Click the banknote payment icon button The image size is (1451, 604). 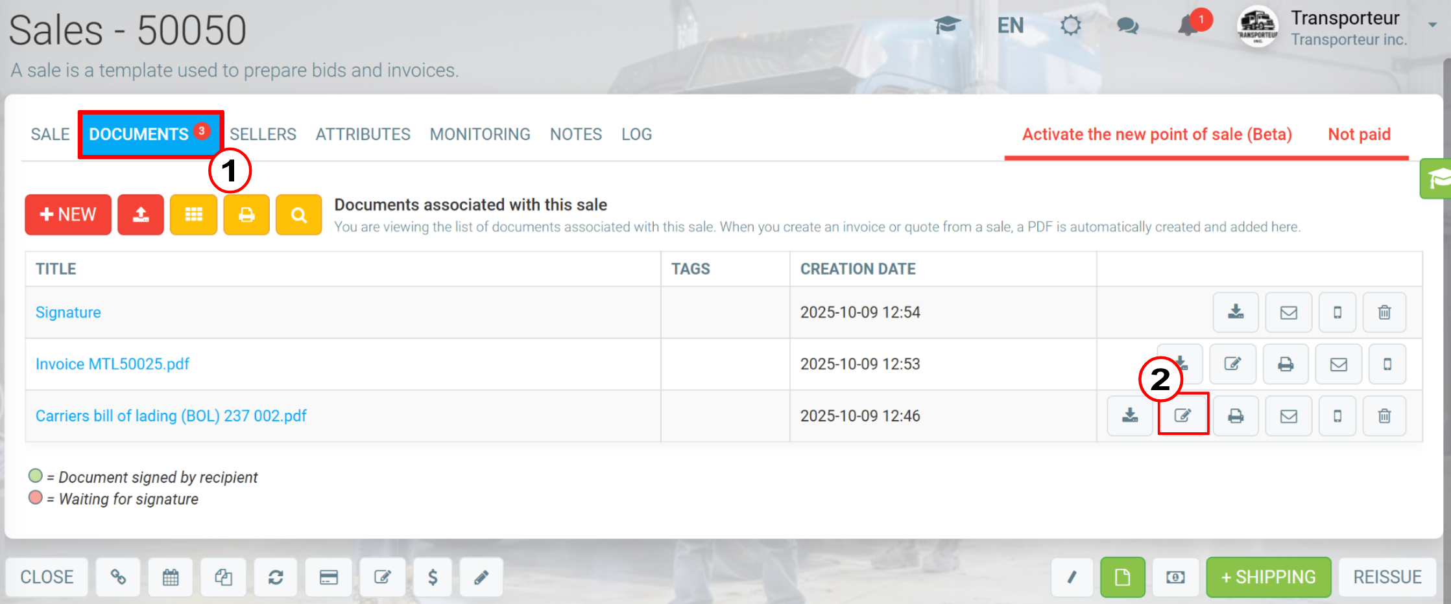click(x=1175, y=577)
